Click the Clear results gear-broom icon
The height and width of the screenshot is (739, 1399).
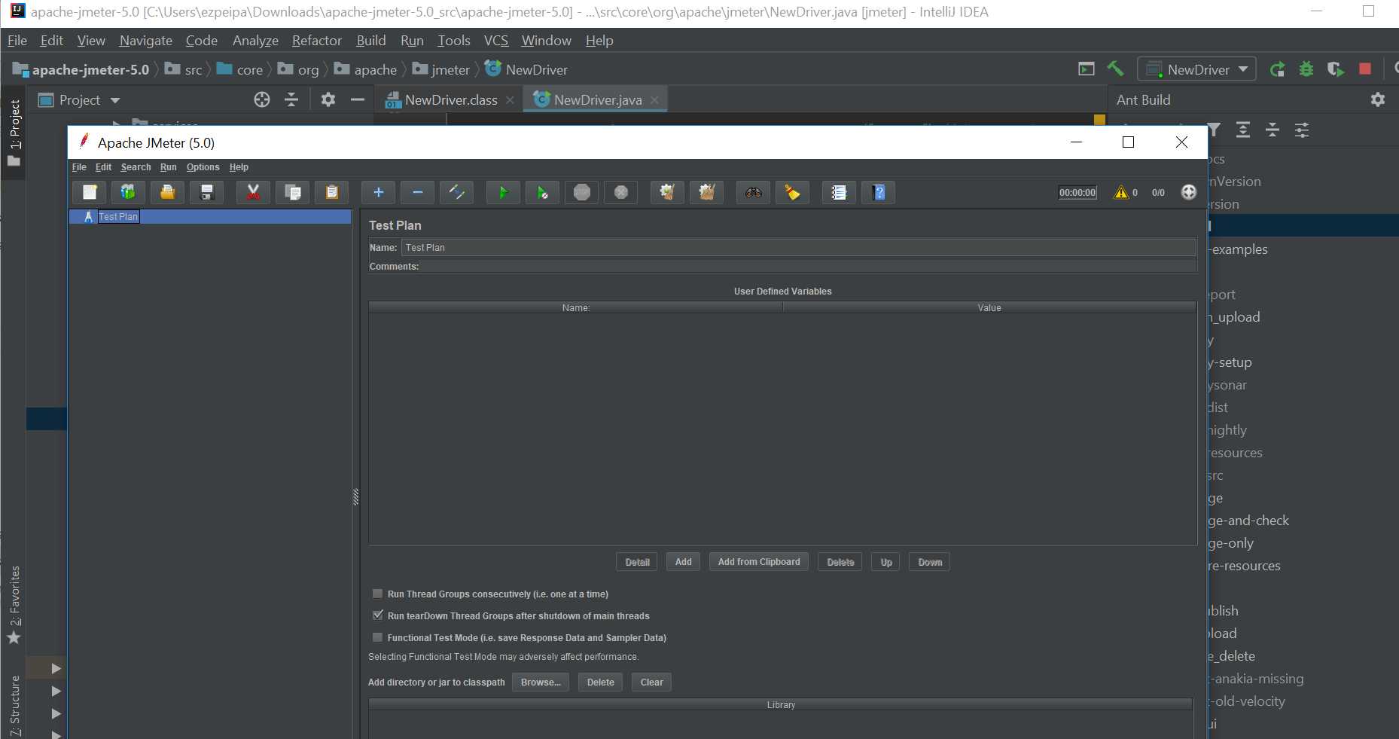667,192
